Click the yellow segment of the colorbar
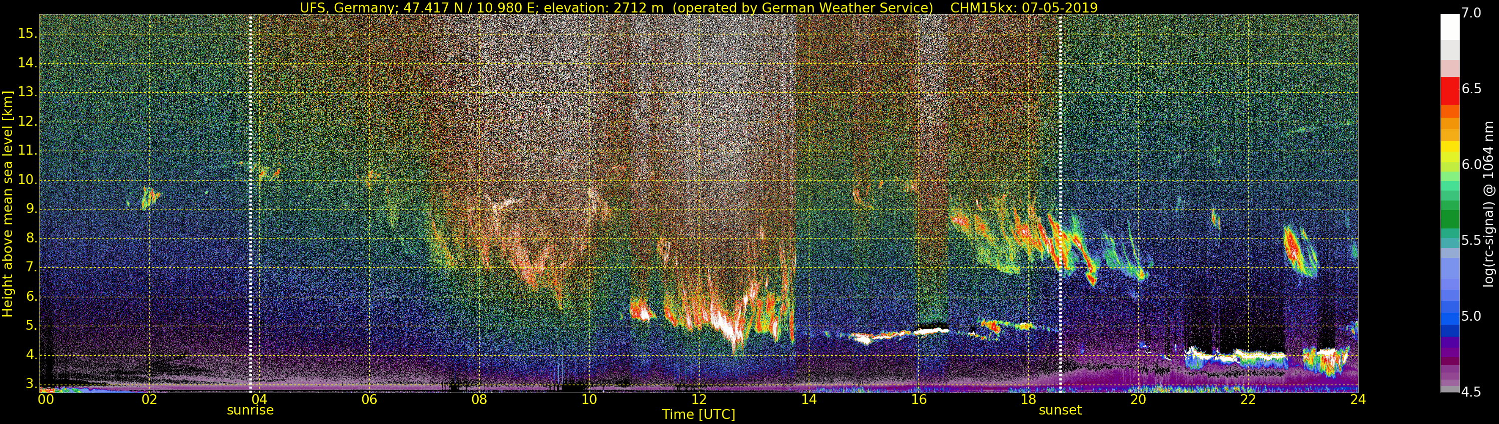The width and height of the screenshot is (1499, 424). [1450, 146]
